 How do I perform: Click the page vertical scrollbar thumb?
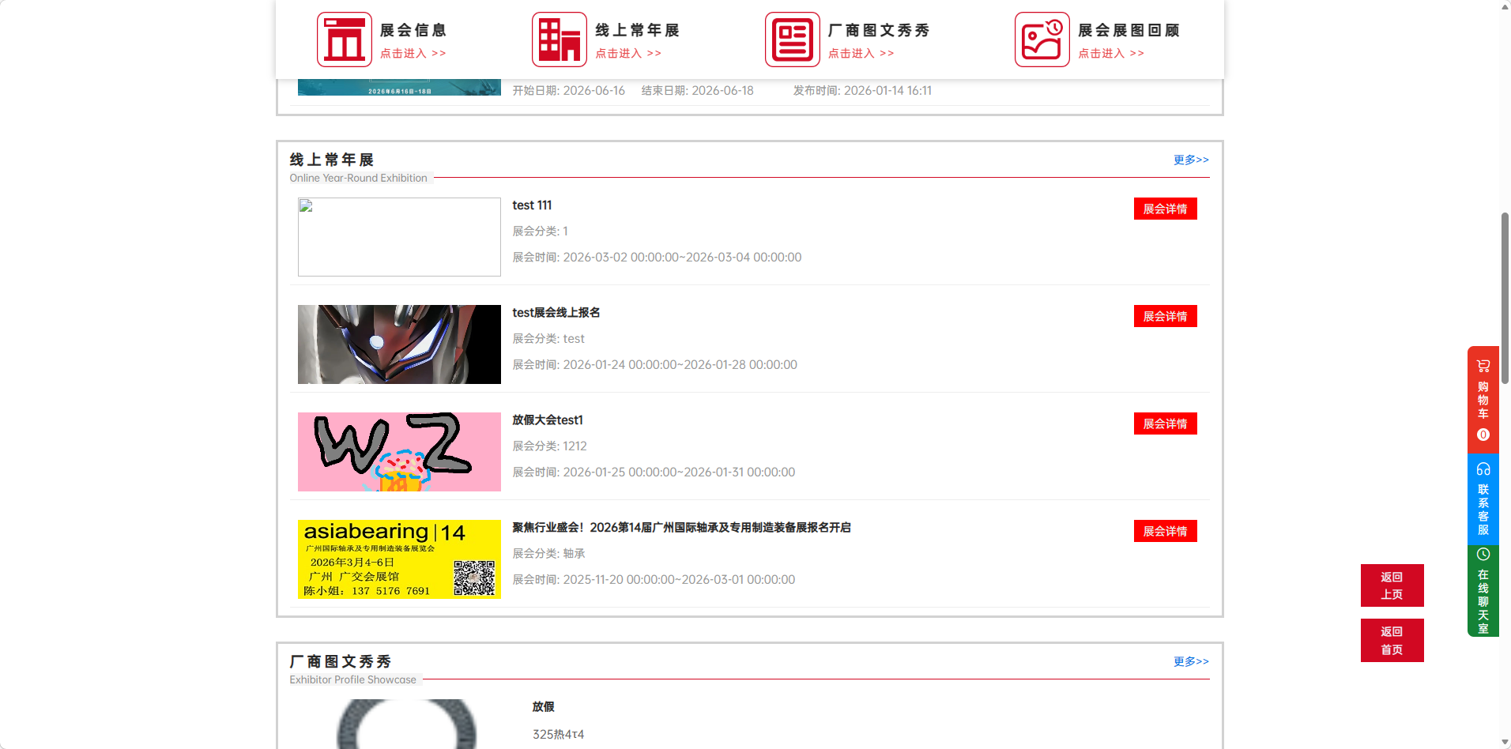(x=1505, y=298)
